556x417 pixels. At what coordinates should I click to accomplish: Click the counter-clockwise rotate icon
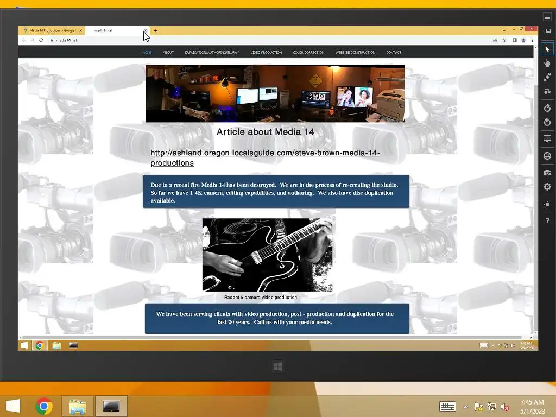point(547,122)
